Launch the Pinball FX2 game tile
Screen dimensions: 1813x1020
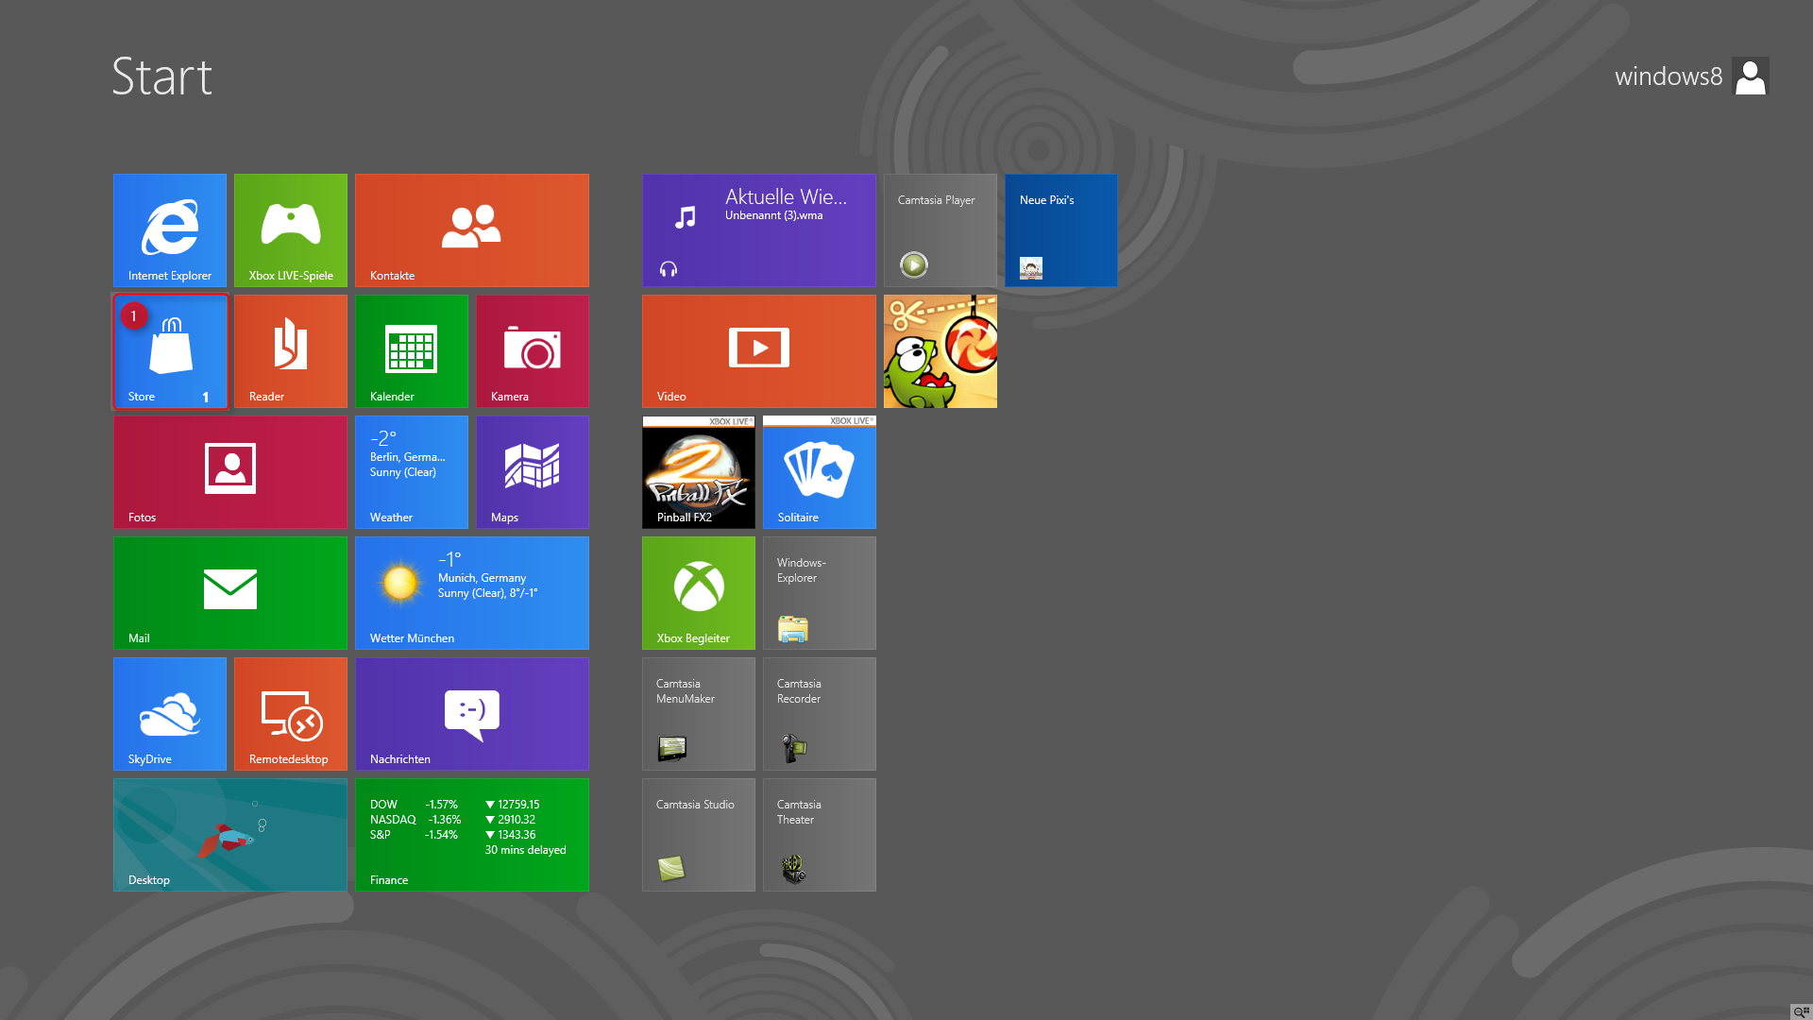pos(699,472)
